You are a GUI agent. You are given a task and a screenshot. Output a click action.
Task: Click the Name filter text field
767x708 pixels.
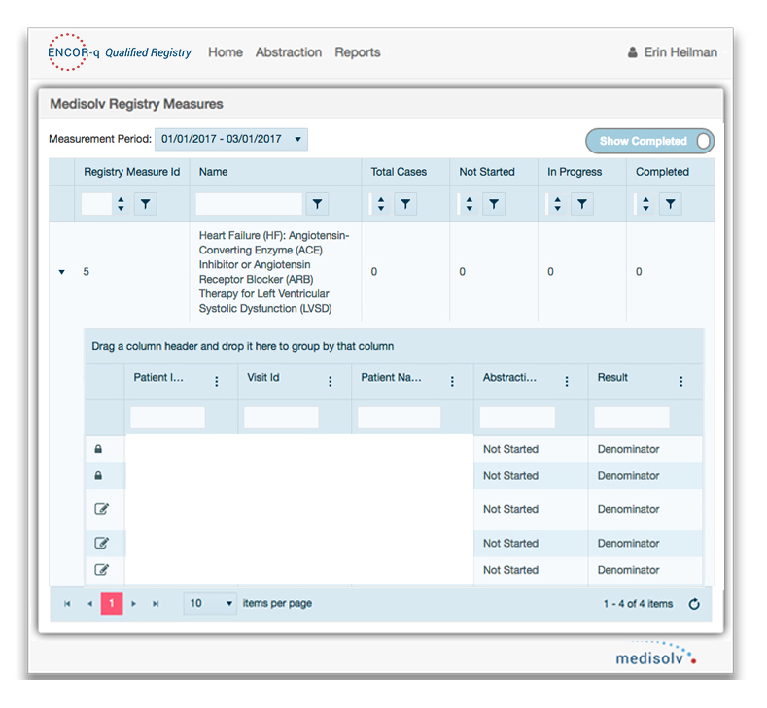[x=249, y=204]
